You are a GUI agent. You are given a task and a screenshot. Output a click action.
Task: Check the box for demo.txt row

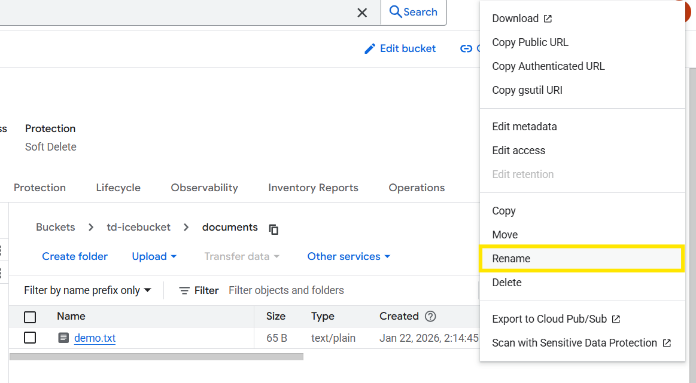click(x=30, y=338)
